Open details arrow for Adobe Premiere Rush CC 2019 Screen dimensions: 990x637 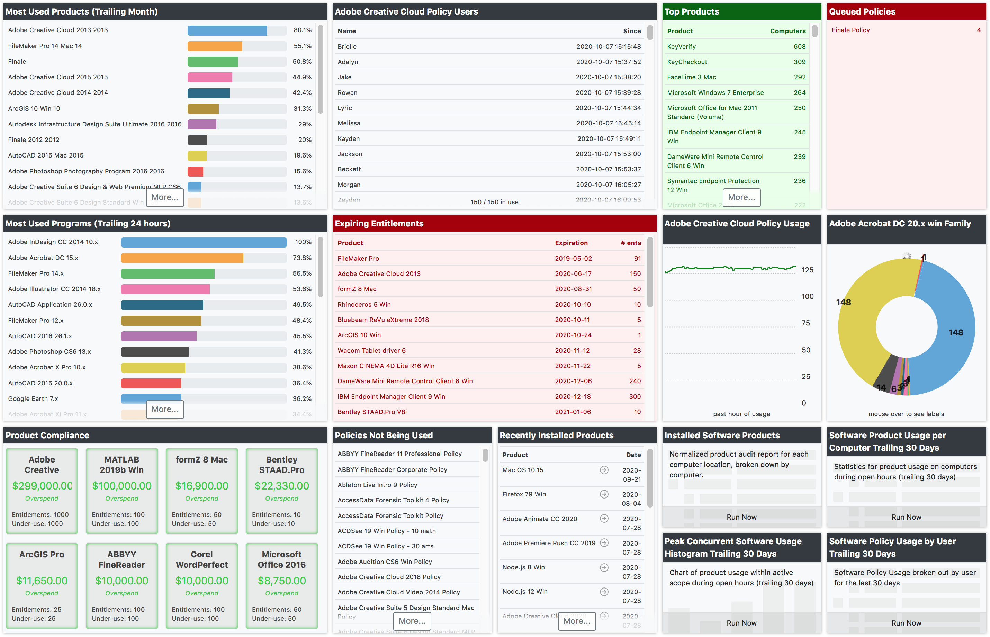pyautogui.click(x=604, y=543)
